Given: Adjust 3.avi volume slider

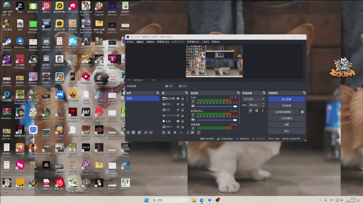Looking at the screenshot, I should pyautogui.click(x=216, y=107).
